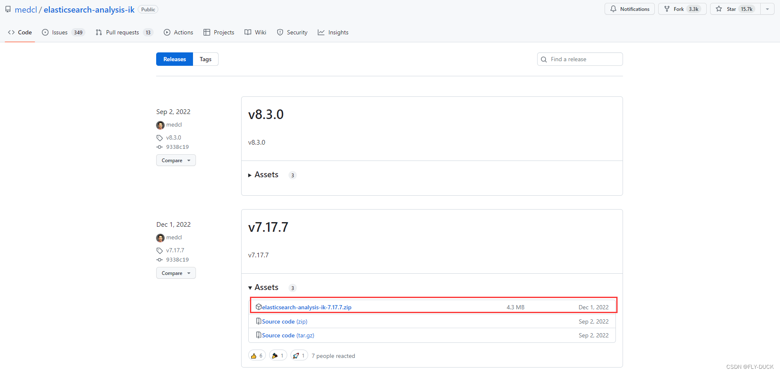
Task: Click the 3.3k fork count
Action: point(694,9)
